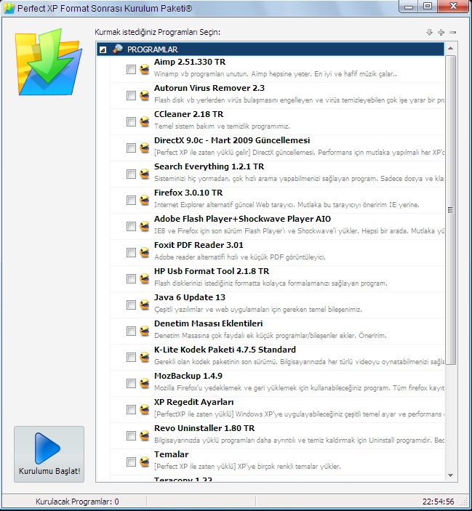Collapse the PROGRAMLAR group
The height and width of the screenshot is (511, 472).
point(103,49)
